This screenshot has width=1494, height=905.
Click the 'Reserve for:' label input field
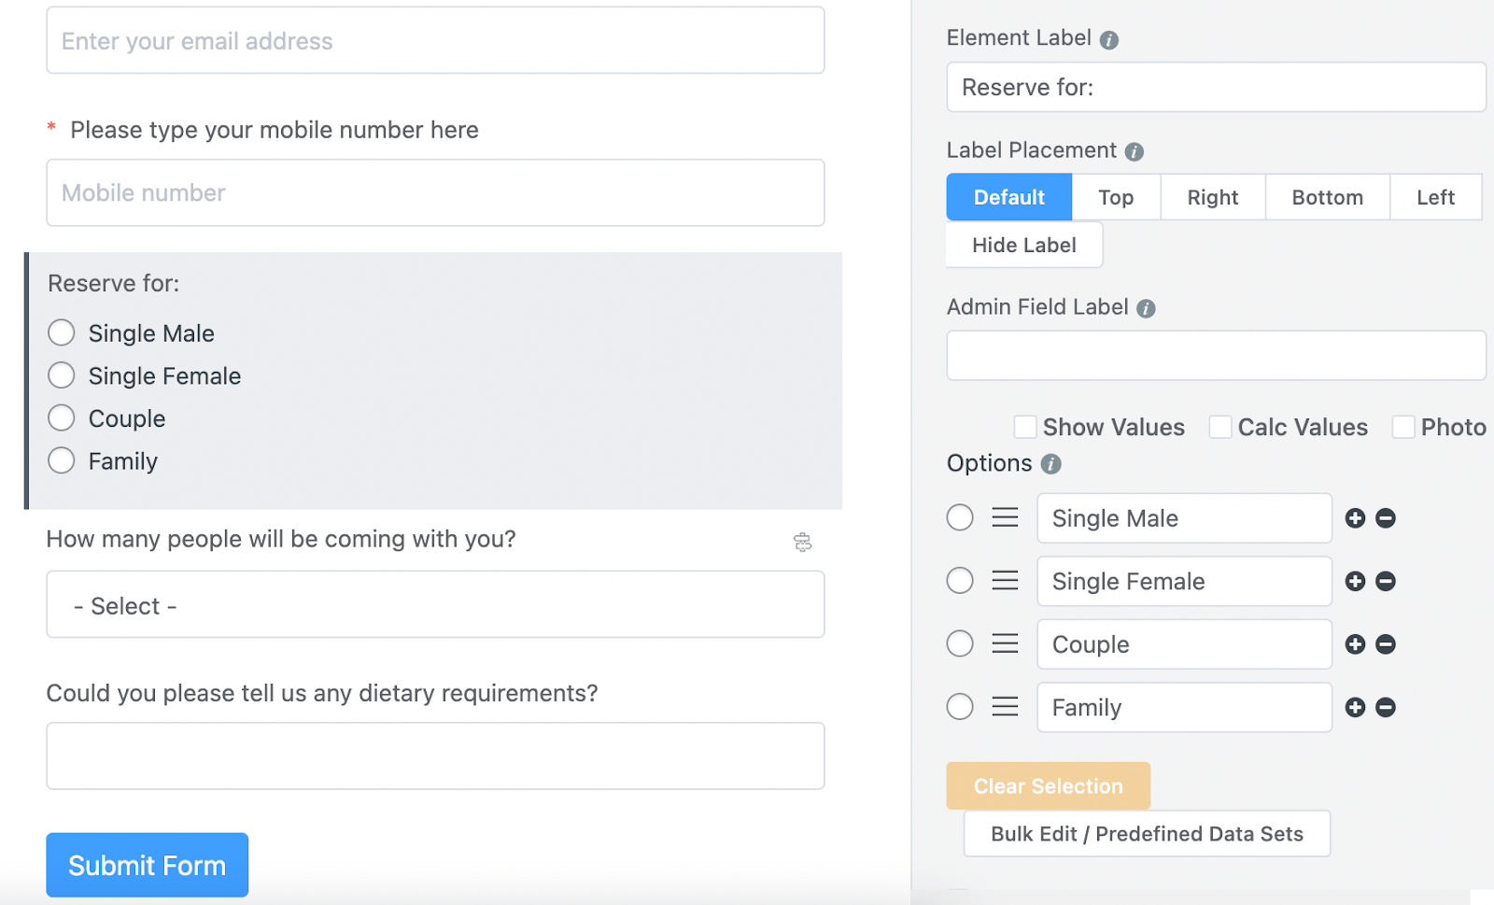click(x=1215, y=87)
